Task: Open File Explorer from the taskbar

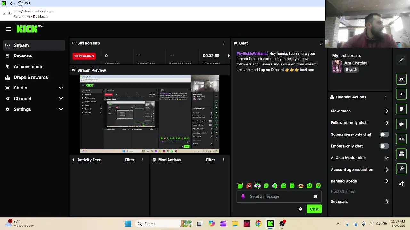Action: click(235, 224)
